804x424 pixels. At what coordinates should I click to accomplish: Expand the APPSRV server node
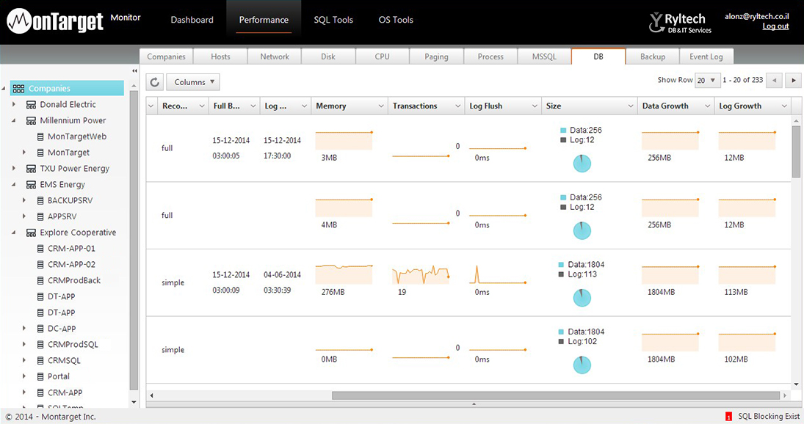click(23, 216)
